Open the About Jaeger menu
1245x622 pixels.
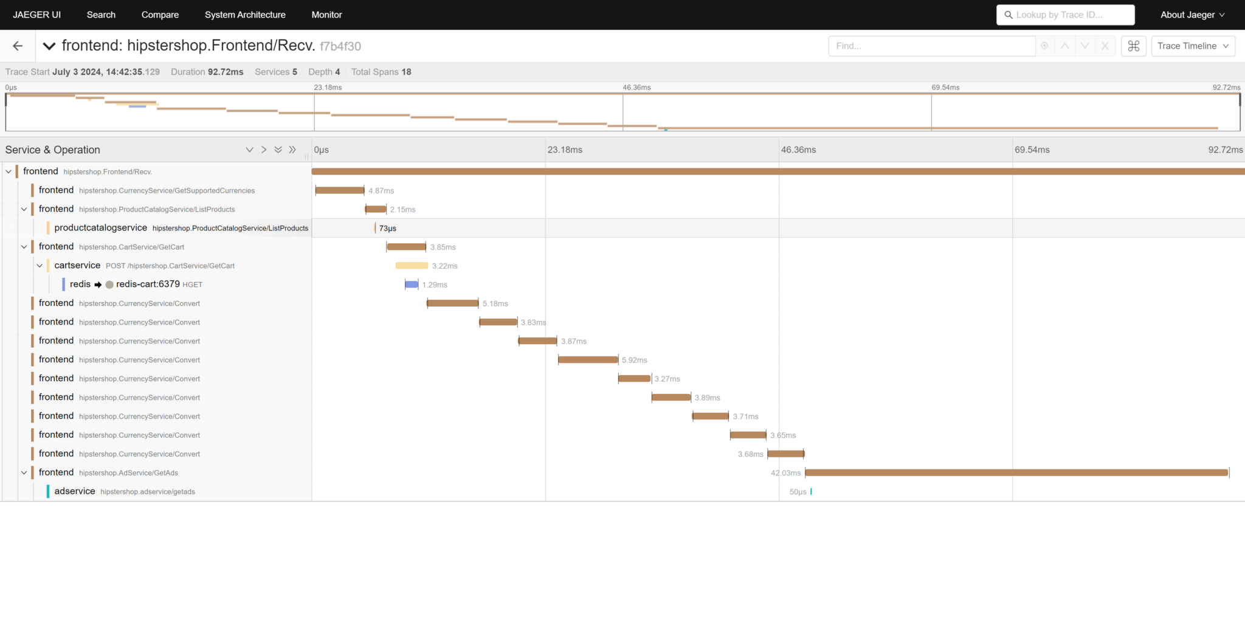tap(1192, 15)
